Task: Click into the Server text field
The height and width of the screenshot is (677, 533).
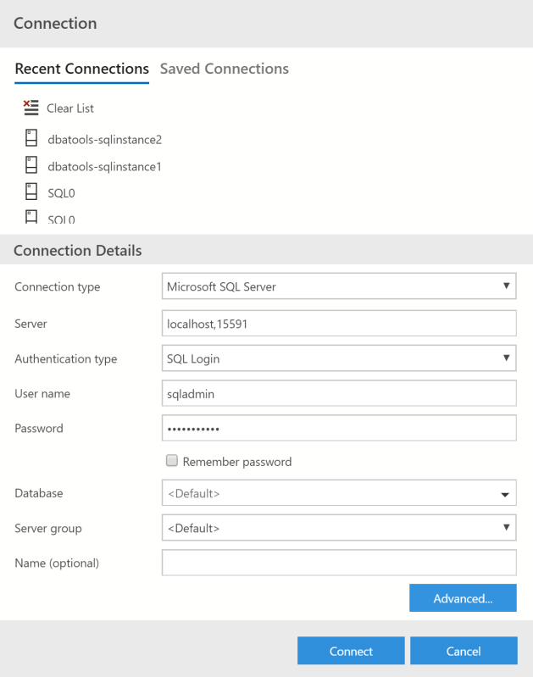Action: [338, 323]
